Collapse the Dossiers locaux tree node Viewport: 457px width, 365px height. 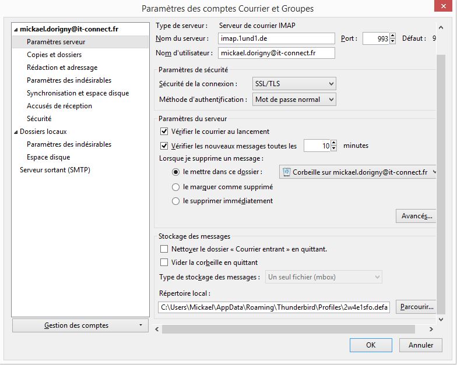click(16, 132)
